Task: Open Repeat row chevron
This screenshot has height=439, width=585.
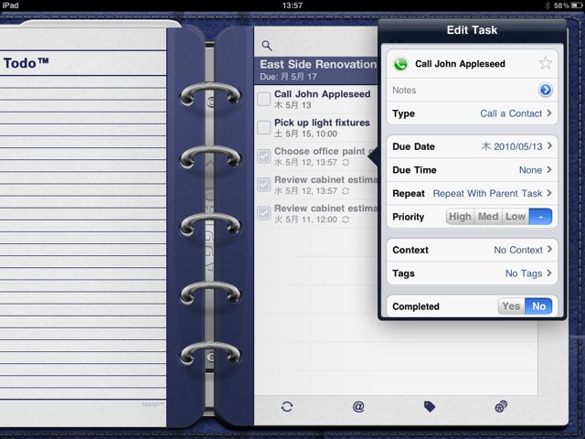Action: 549,193
